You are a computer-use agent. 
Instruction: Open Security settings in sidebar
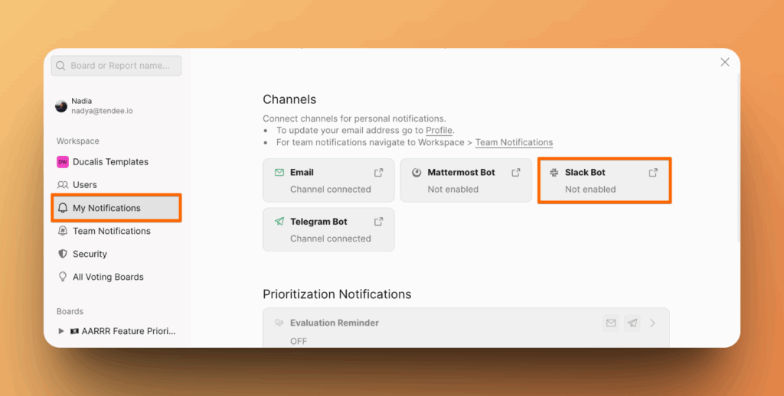point(90,254)
